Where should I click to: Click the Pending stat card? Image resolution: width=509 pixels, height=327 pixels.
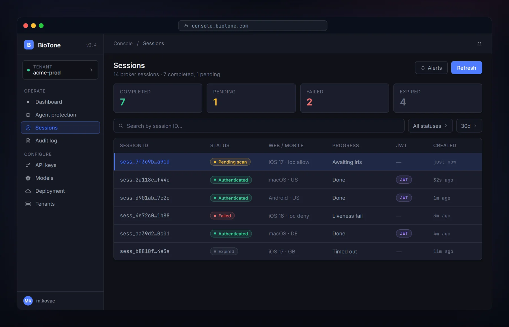(251, 98)
